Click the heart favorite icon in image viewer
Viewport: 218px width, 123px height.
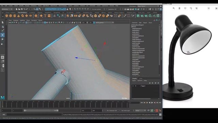(x=185, y=8)
